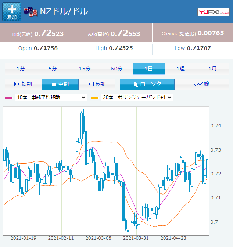This screenshot has width=233, height=247.
Task: Click the magenta indicator color swatch
Action: pyautogui.click(x=9, y=98)
